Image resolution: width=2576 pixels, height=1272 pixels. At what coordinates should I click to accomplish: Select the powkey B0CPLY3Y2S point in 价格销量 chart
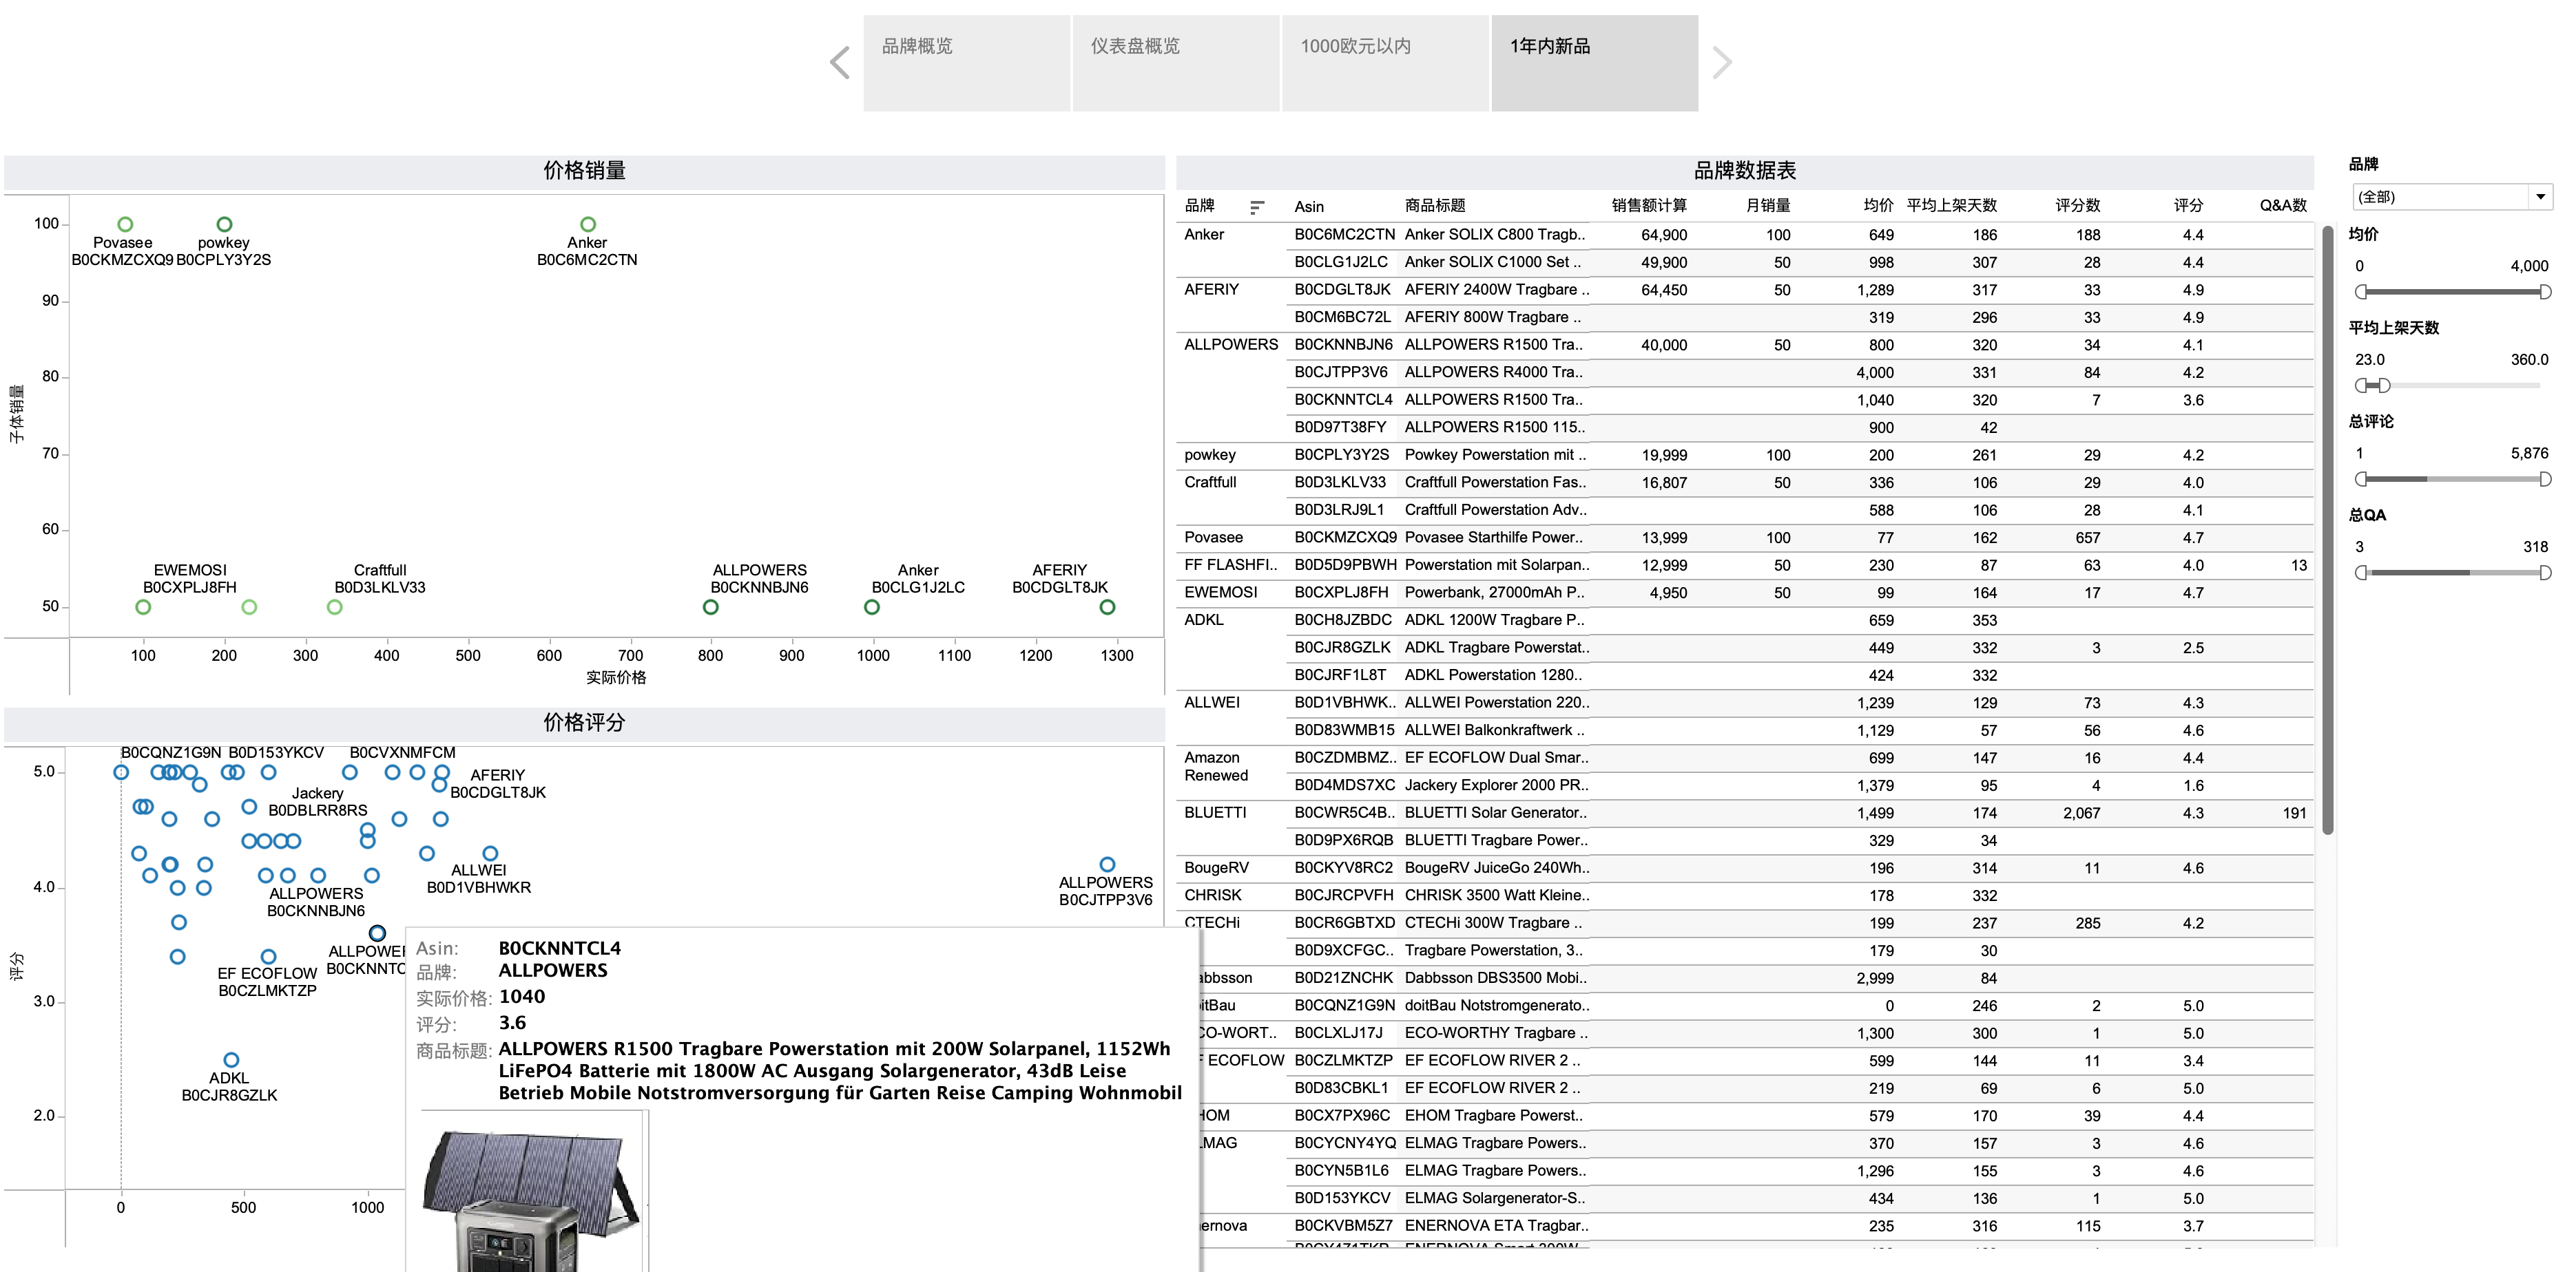click(x=224, y=225)
